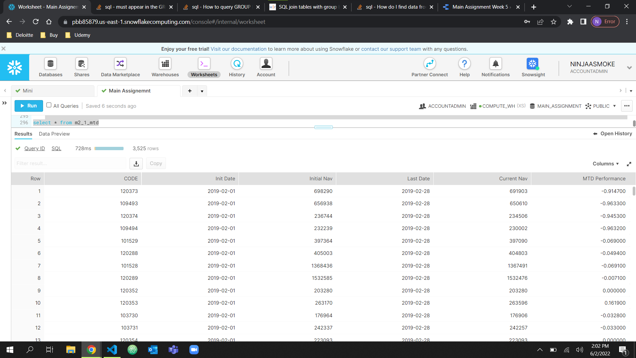Check Notifications
This screenshot has height=358, width=636.
495,67
